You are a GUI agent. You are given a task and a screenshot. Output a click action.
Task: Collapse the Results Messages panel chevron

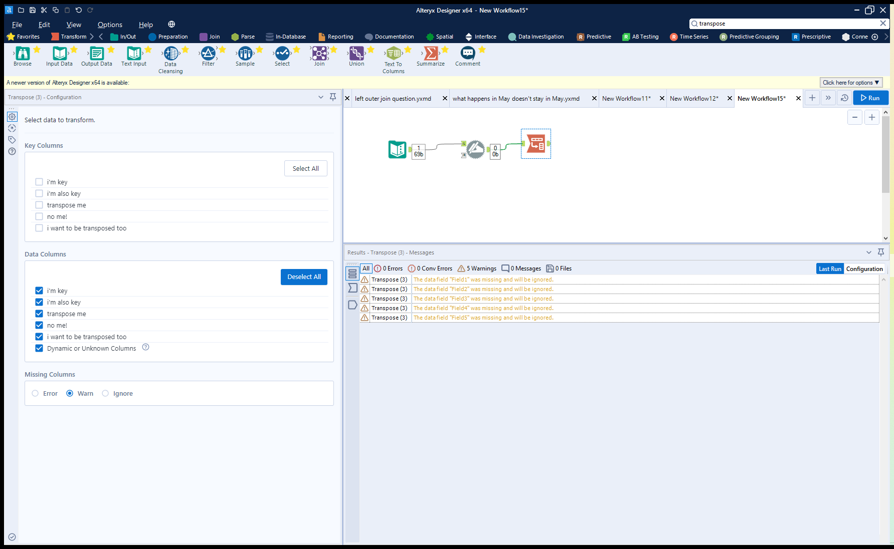(x=868, y=252)
